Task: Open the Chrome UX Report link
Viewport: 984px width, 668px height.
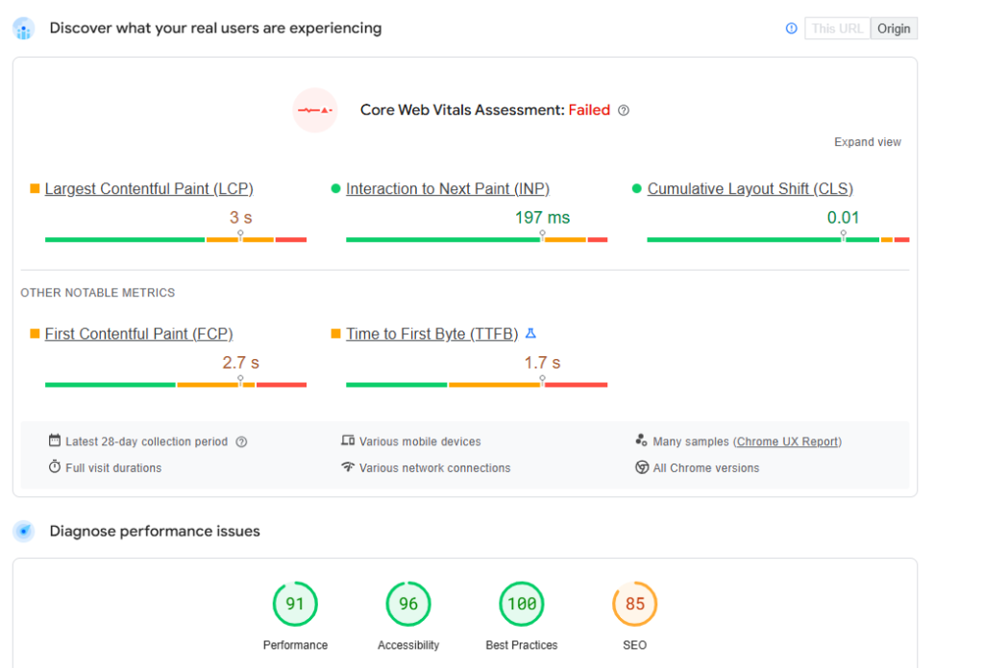Action: click(x=787, y=442)
